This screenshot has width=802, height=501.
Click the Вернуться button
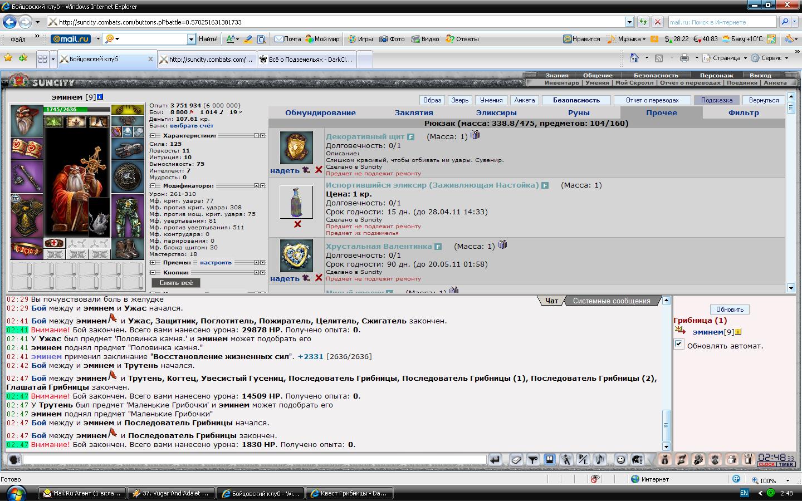tap(764, 100)
